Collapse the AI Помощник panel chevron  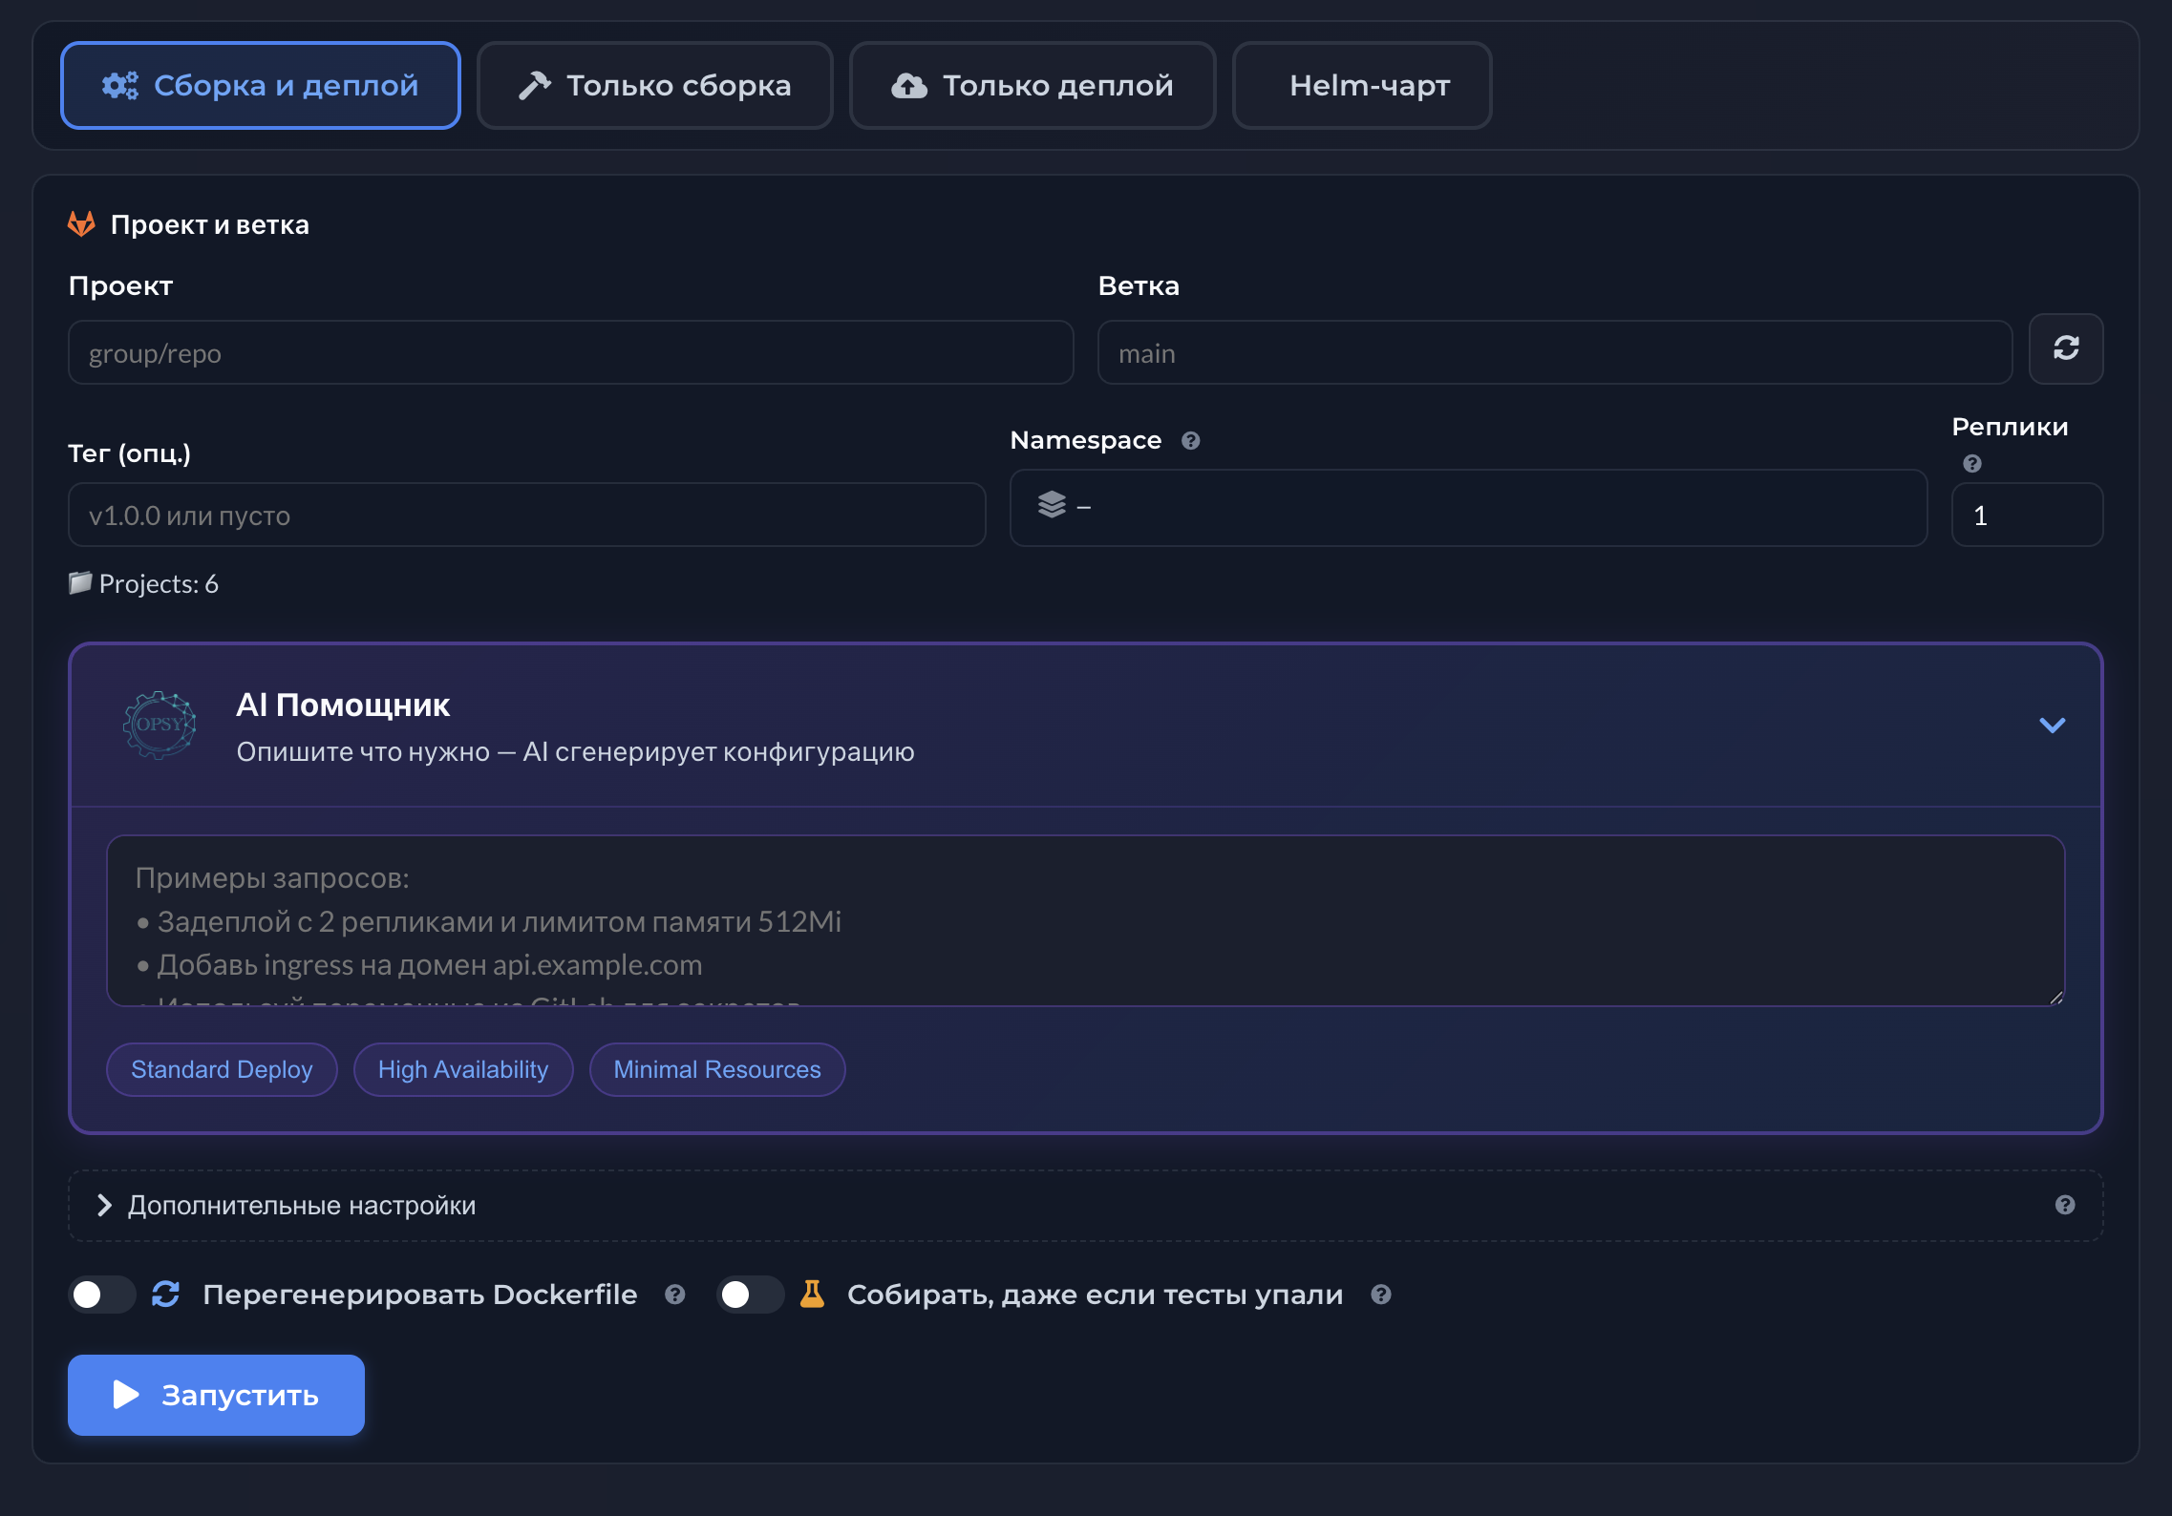pos(2052,726)
